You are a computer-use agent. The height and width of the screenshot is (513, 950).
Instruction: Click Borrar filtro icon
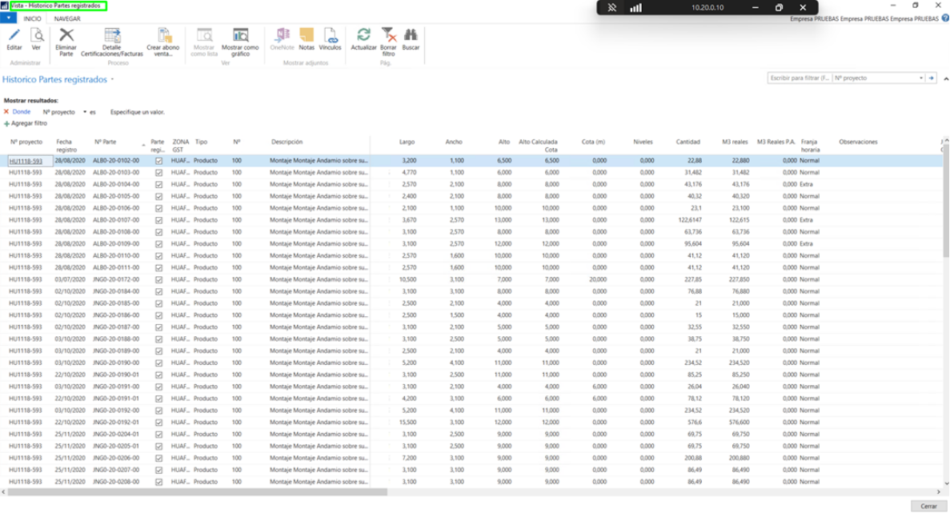388,36
